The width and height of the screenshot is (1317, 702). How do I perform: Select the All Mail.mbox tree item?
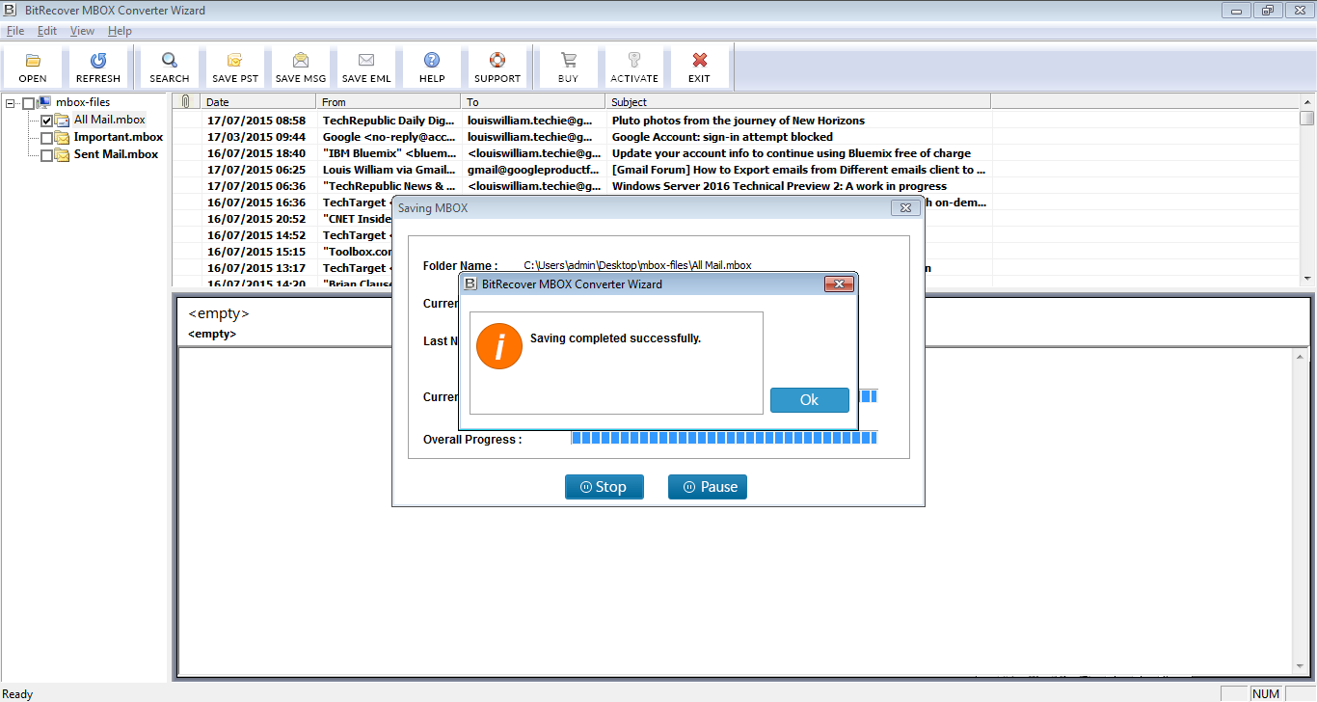[110, 120]
